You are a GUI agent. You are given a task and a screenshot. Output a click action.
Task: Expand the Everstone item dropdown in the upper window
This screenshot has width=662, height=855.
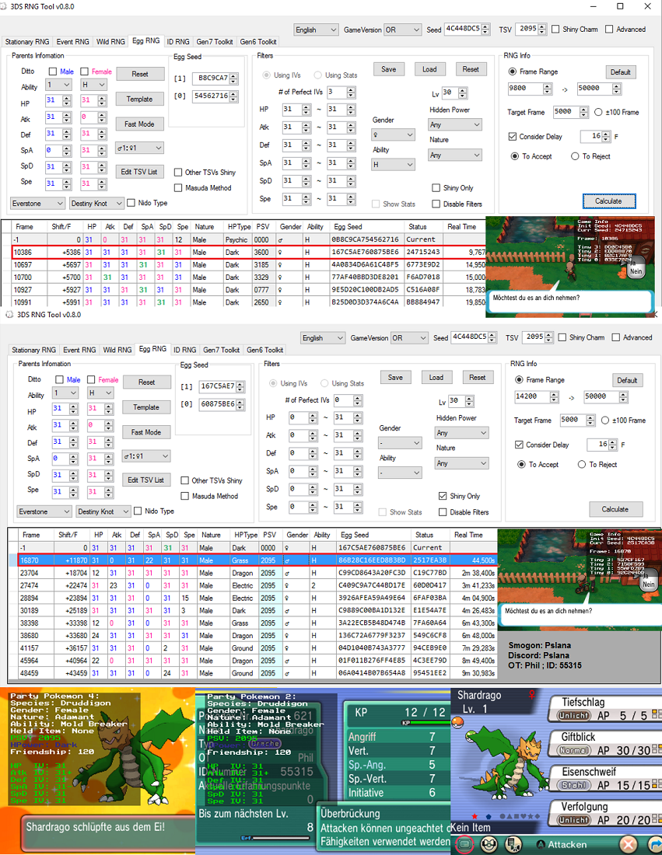tap(37, 204)
